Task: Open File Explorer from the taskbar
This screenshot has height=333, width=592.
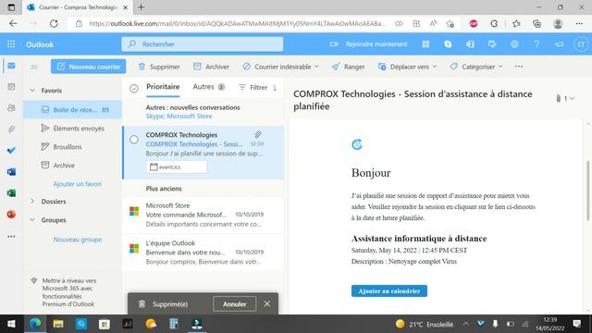Action: [58, 324]
